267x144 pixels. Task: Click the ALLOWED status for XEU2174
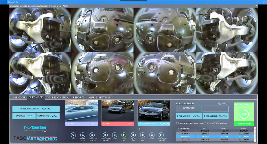point(244,139)
